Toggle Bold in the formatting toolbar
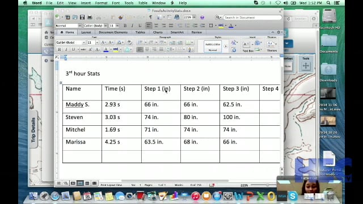Image resolution: width=363 pixels, height=204 pixels. pyautogui.click(x=125, y=25)
